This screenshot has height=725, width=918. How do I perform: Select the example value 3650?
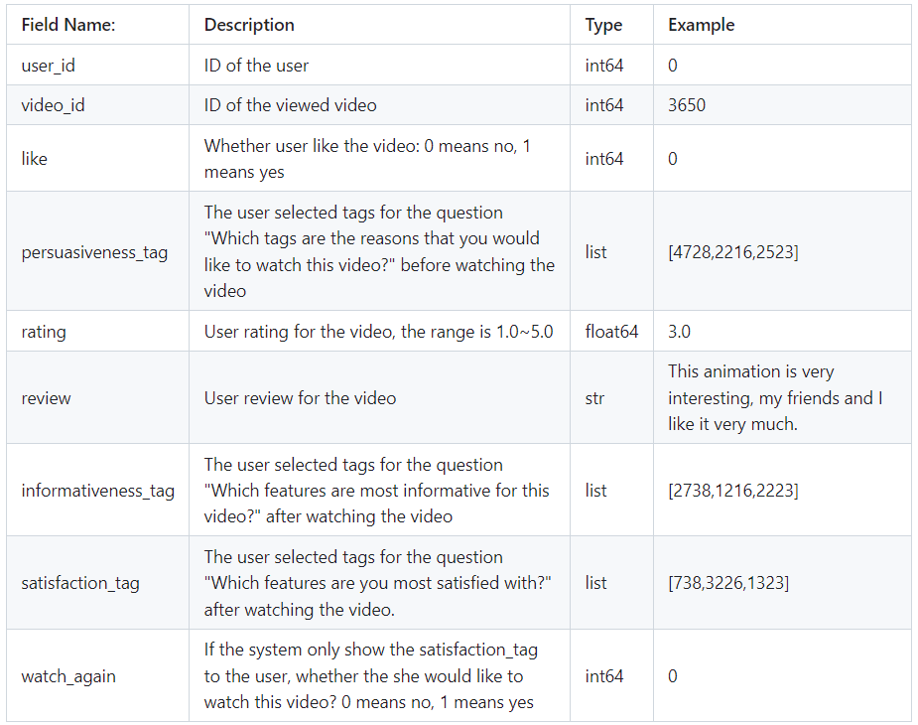click(x=687, y=105)
